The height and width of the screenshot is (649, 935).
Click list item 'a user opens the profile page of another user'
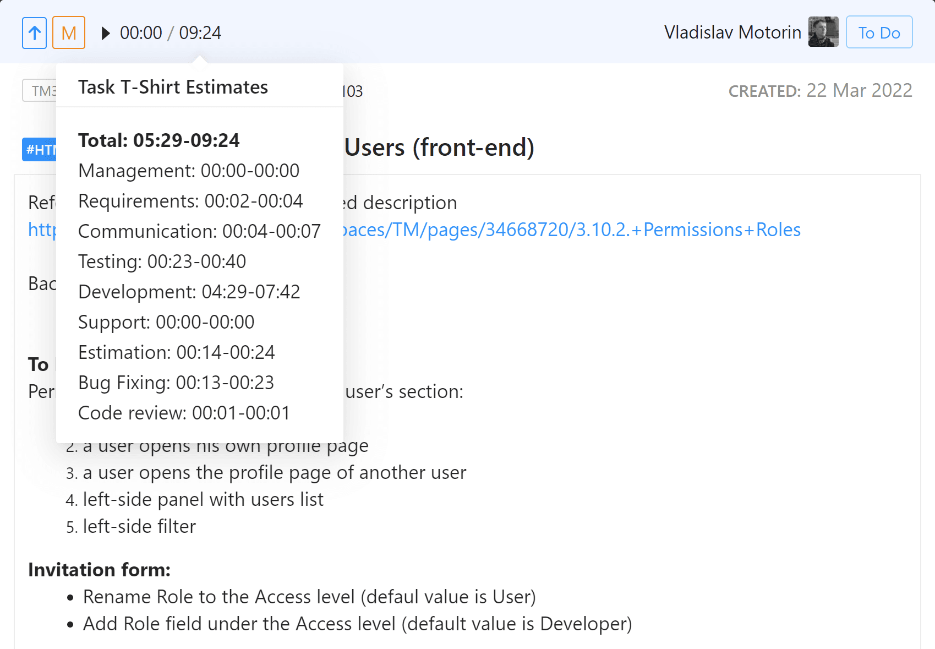(275, 472)
